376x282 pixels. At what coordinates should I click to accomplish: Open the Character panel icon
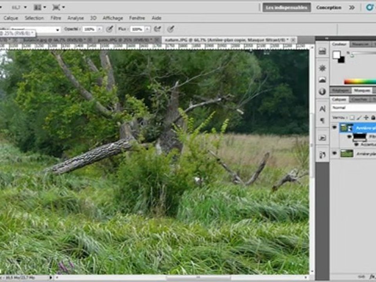pos(322,109)
